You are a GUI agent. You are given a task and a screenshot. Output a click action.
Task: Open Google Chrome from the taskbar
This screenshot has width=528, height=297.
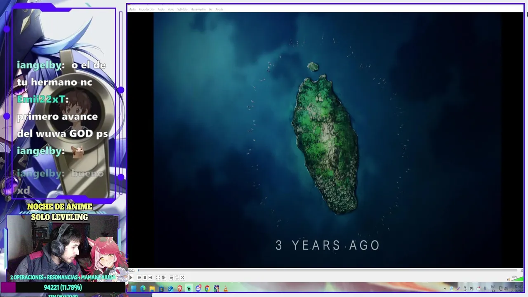click(207, 288)
